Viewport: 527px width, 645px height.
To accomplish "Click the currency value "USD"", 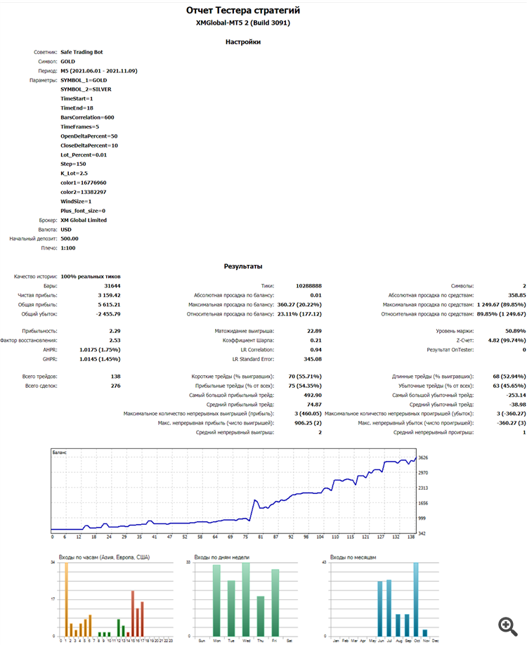I will [x=66, y=230].
